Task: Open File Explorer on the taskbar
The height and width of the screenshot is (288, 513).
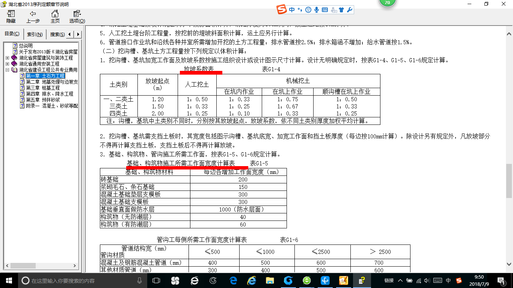Action: click(x=270, y=280)
